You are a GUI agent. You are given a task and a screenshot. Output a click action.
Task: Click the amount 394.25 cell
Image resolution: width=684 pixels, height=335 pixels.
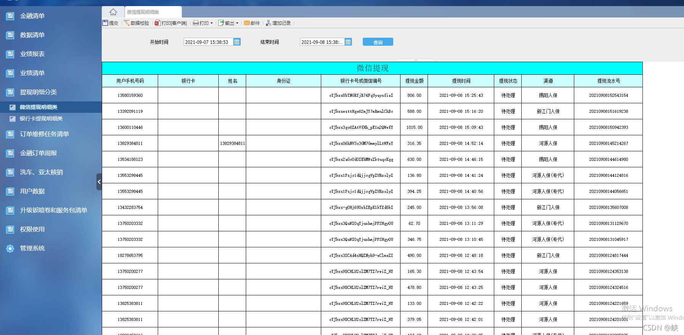click(x=414, y=191)
